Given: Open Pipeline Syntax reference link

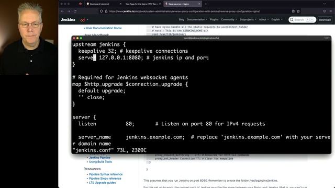Looking at the screenshot, I should 106,174.
